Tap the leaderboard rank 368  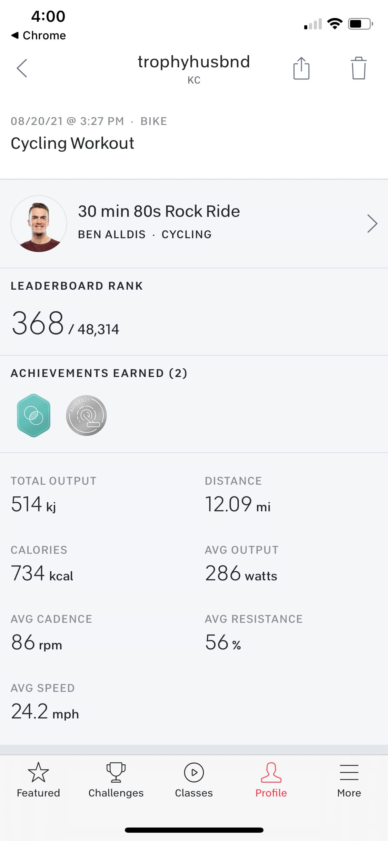[38, 323]
